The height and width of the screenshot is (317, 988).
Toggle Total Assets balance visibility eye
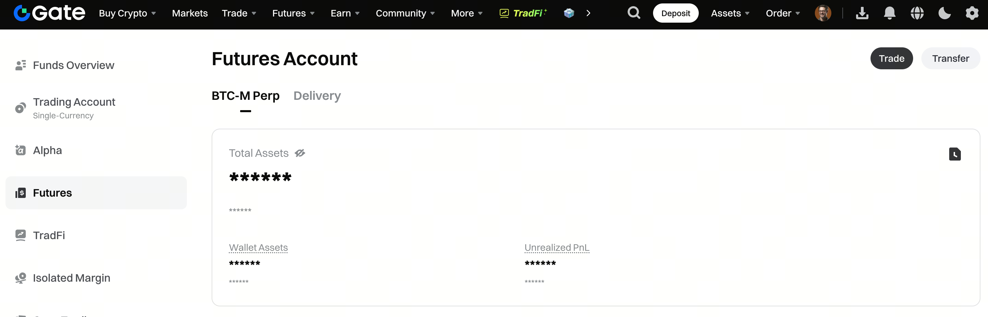pyautogui.click(x=300, y=153)
